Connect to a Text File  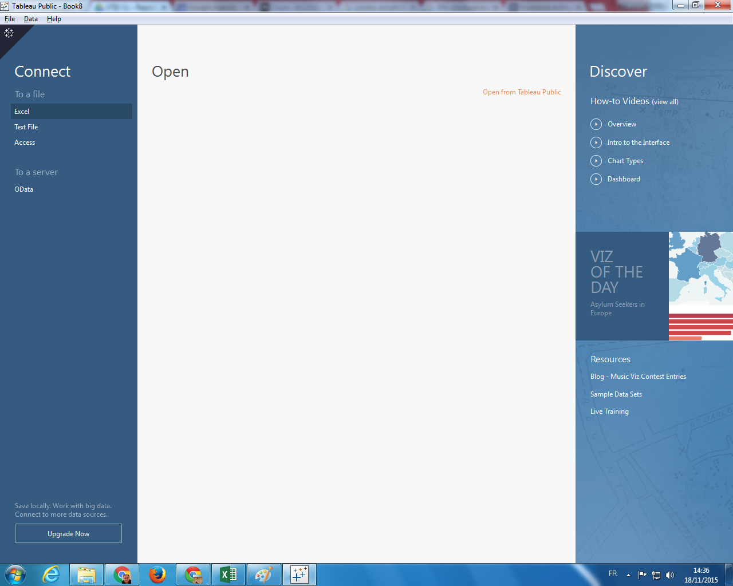tap(72, 127)
